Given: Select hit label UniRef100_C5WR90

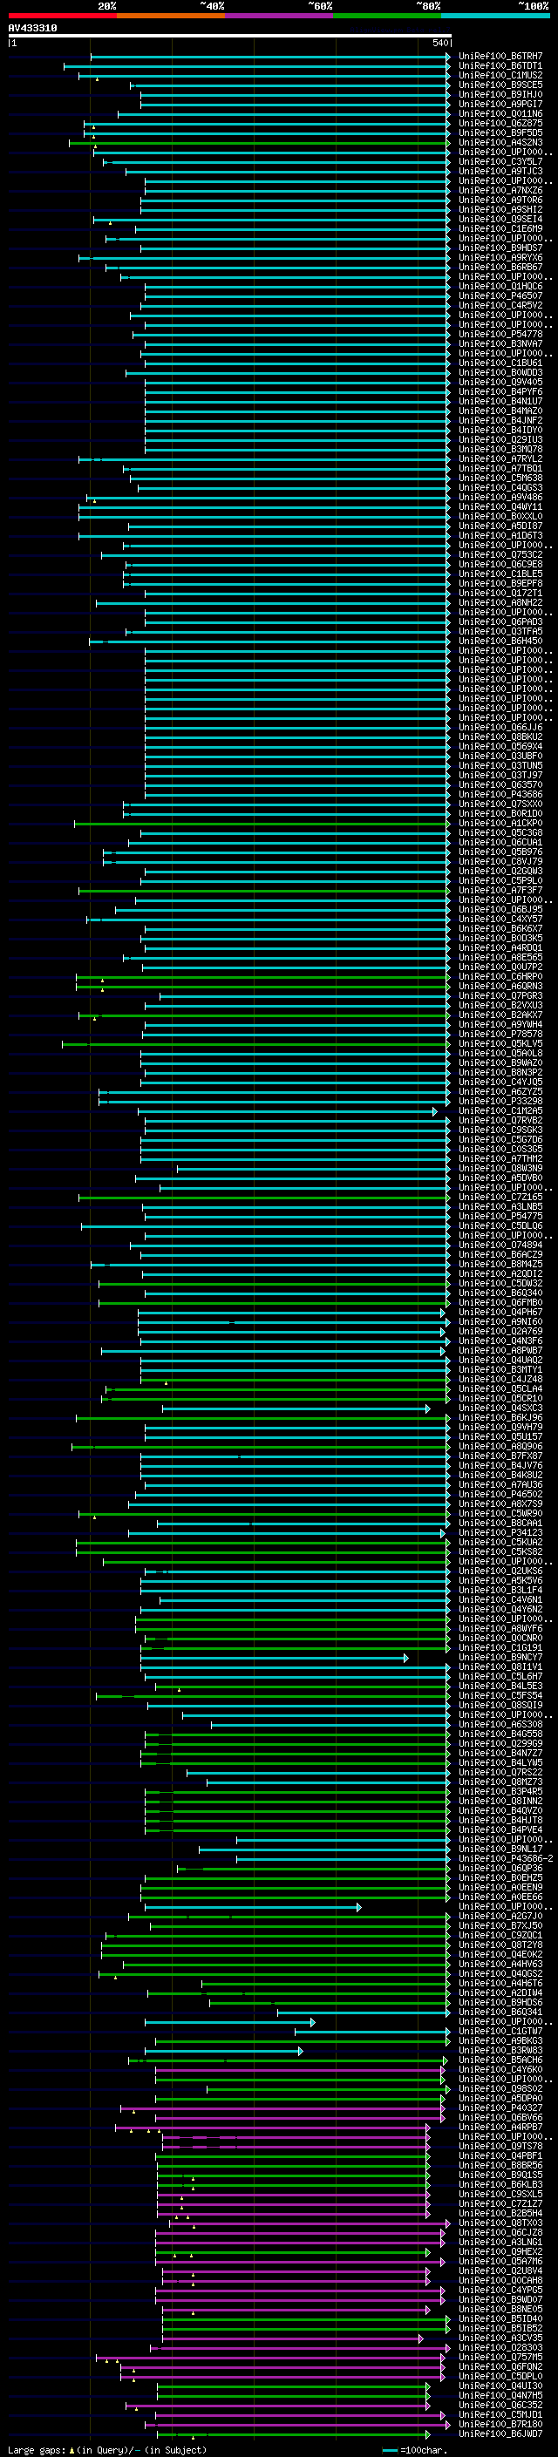Looking at the screenshot, I should [x=500, y=1514].
